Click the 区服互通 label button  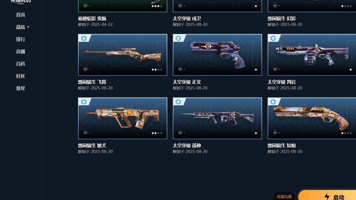click(284, 197)
